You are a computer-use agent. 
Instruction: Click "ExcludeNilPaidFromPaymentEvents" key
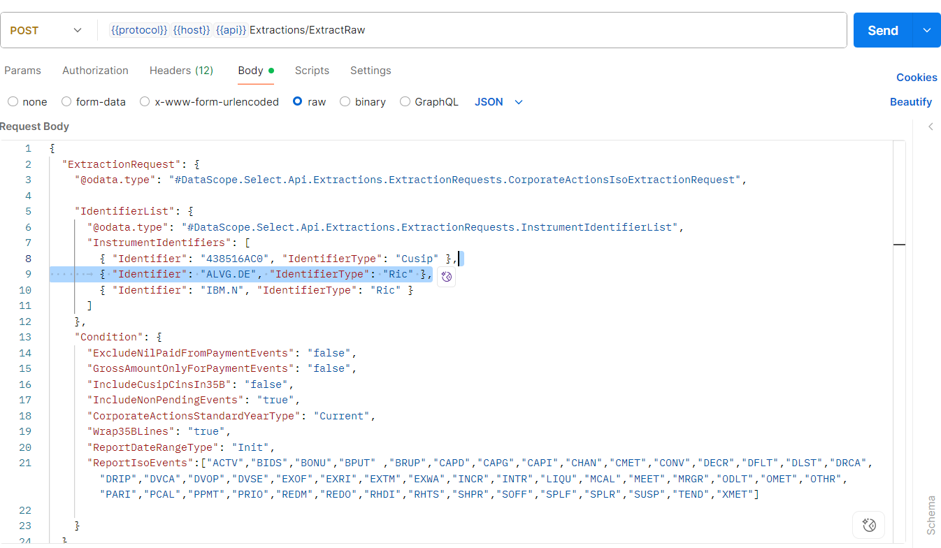pyautogui.click(x=191, y=353)
